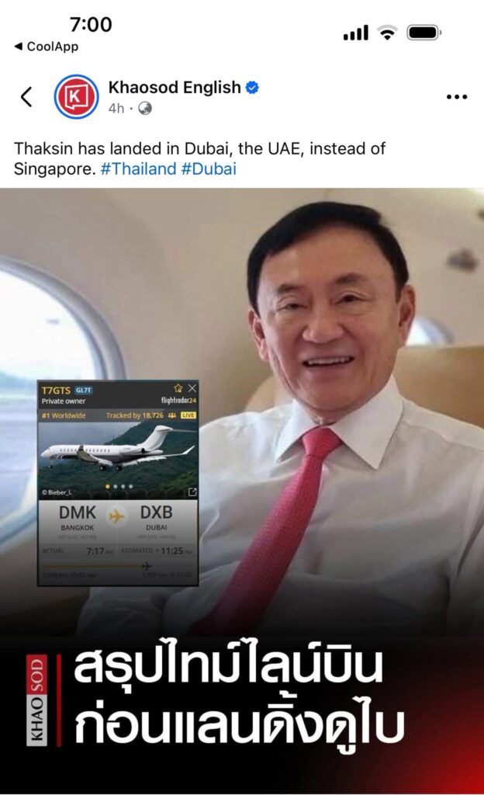Tap the blue verified badge
This screenshot has width=484, height=795.
point(252,88)
